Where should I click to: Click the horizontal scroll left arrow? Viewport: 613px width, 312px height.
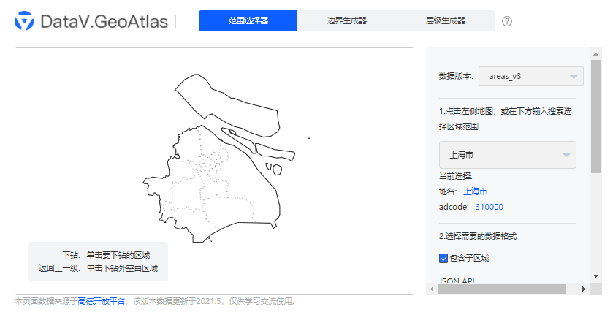(432, 289)
